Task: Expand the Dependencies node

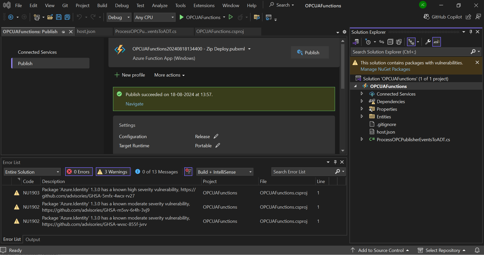Action: (362, 101)
